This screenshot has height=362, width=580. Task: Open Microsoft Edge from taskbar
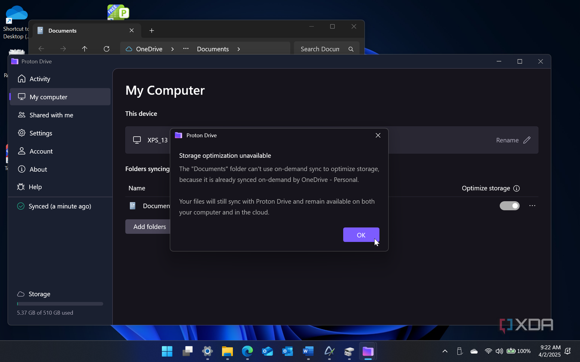pyautogui.click(x=247, y=351)
